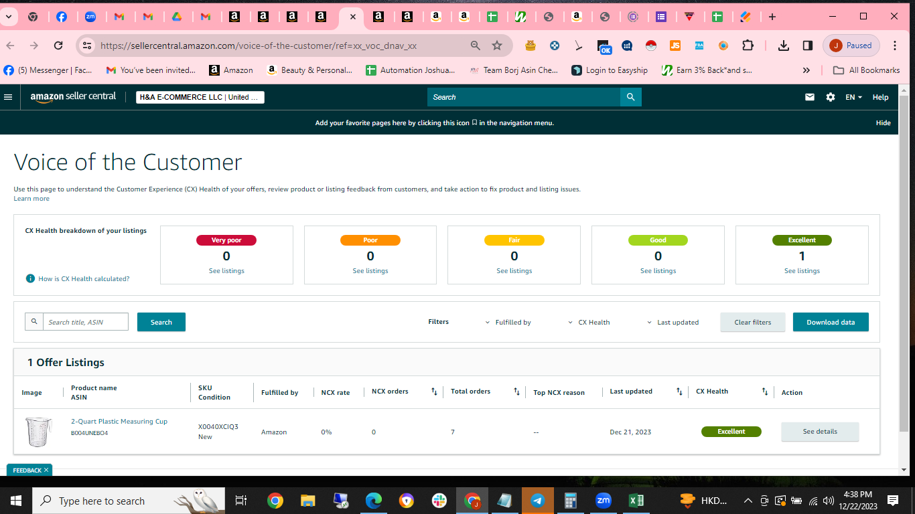Go back to the previous page

(x=10, y=46)
